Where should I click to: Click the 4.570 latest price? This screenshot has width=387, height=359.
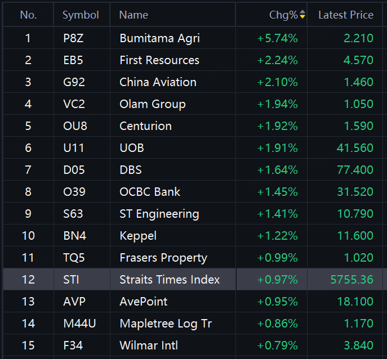pos(358,60)
